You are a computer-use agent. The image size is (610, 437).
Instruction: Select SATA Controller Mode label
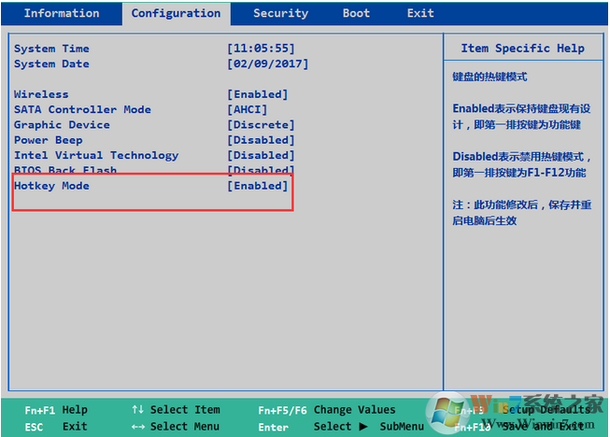point(82,109)
